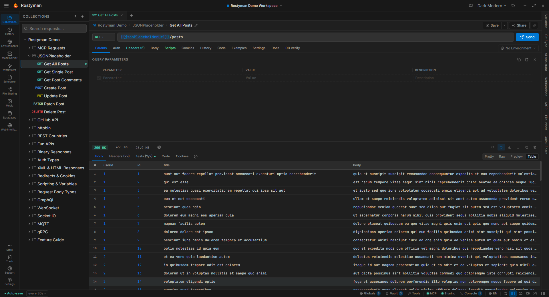Paste query parameters from clipboard
The image size is (549, 297).
click(527, 59)
